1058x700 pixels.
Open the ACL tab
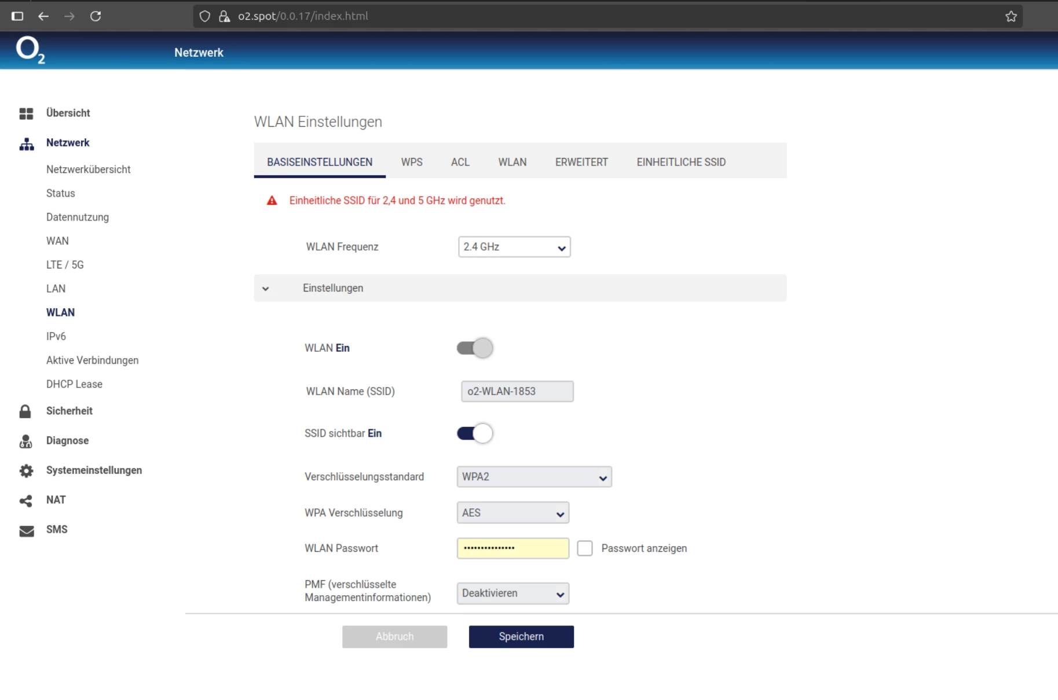point(460,162)
